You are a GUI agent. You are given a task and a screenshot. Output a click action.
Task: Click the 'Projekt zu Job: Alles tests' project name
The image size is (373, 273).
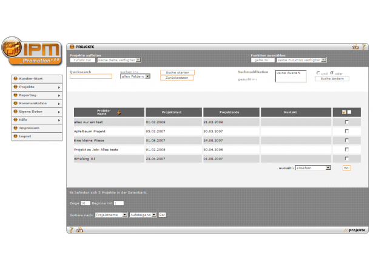click(96, 150)
